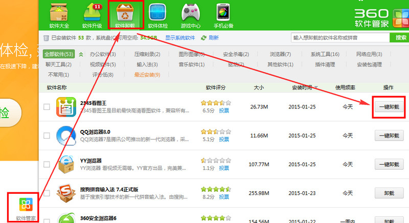This screenshot has width=409, height=223.
Task: Sort by 大小 column header
Action: (259, 87)
